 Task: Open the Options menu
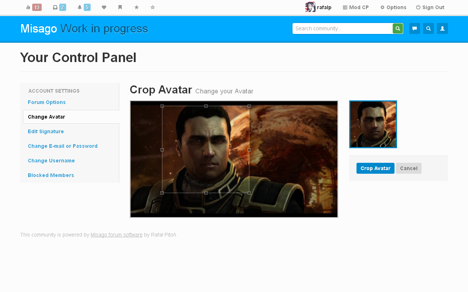393,7
